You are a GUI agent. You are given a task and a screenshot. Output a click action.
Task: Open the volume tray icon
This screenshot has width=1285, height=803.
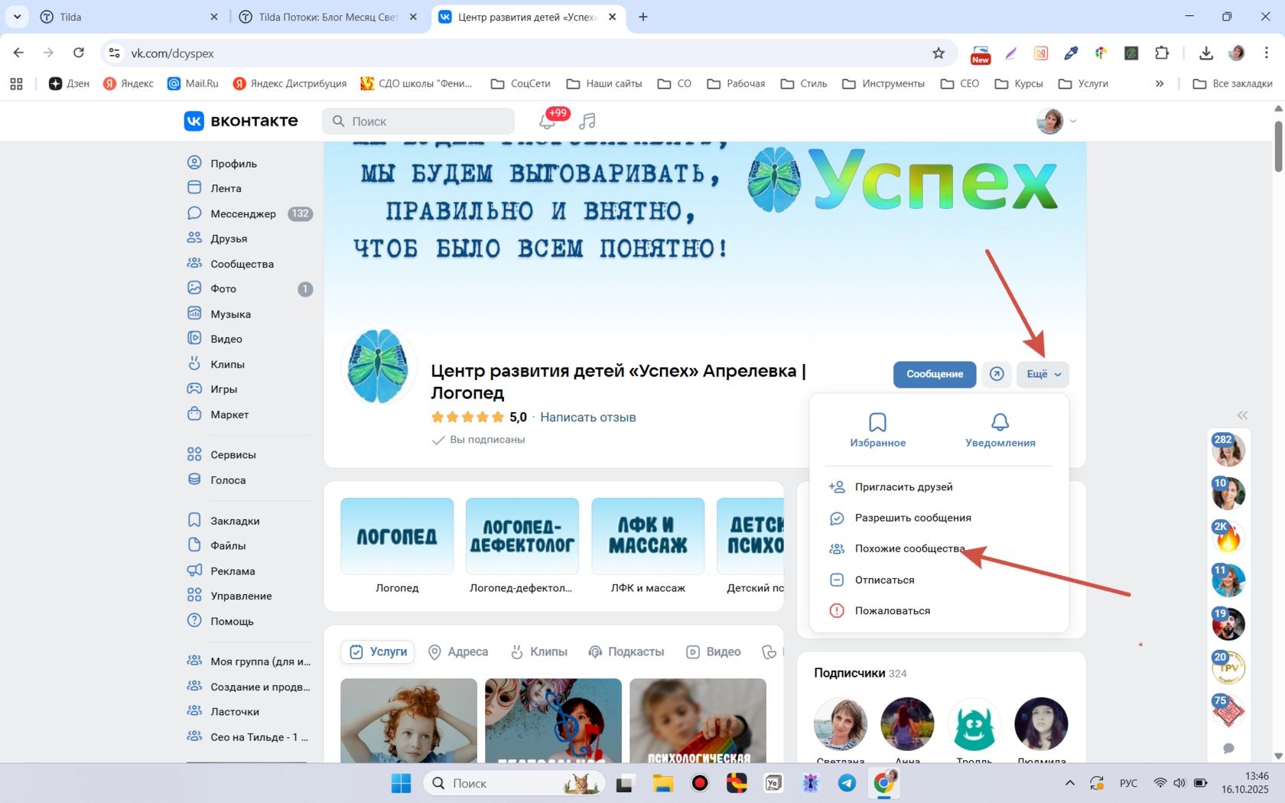pyautogui.click(x=1179, y=782)
